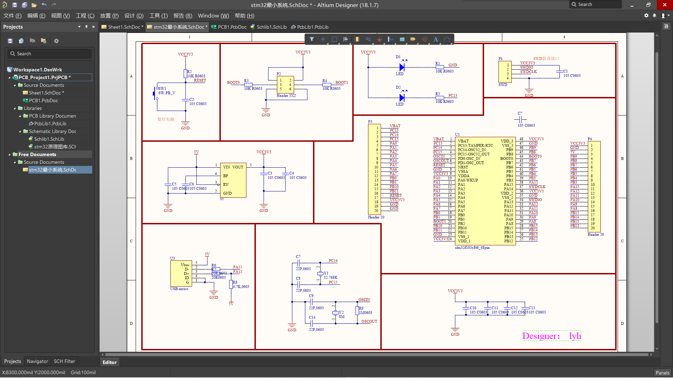Collapse the Schematic Library Documents folder
This screenshot has height=378, width=673.
(x=20, y=131)
